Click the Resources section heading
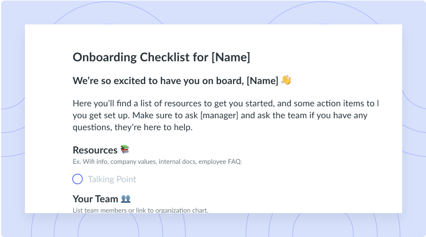The height and width of the screenshot is (237, 426). (x=95, y=150)
